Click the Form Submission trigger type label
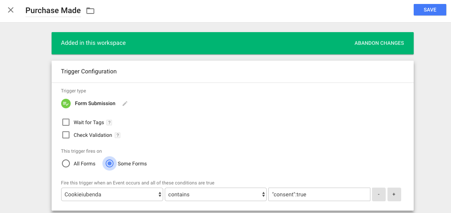The image size is (451, 213). pyautogui.click(x=95, y=104)
